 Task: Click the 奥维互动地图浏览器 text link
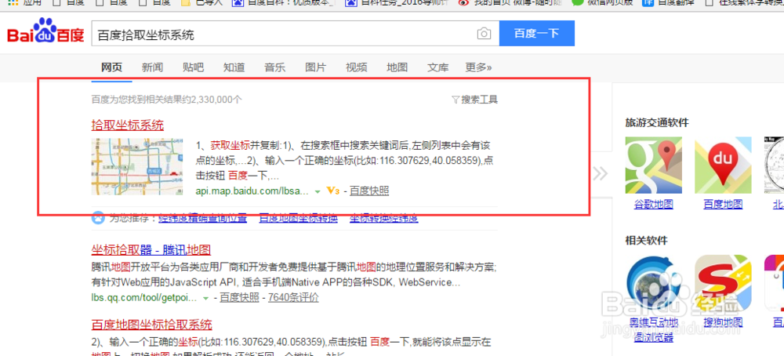(x=654, y=329)
